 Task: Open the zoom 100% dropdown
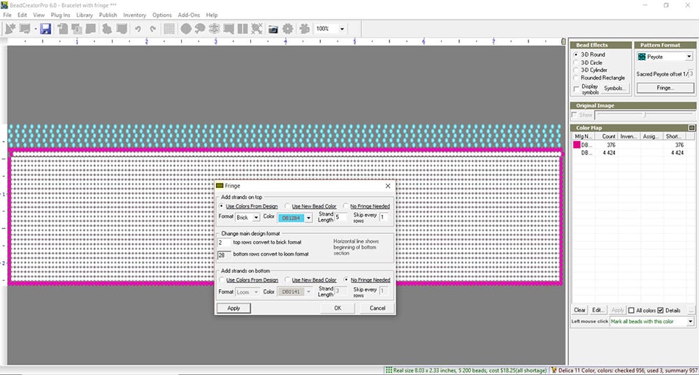(342, 29)
